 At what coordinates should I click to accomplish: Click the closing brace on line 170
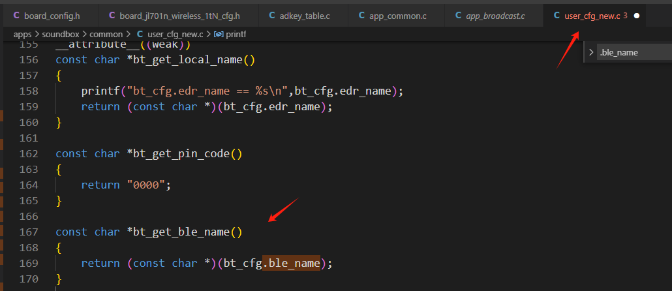[59, 279]
